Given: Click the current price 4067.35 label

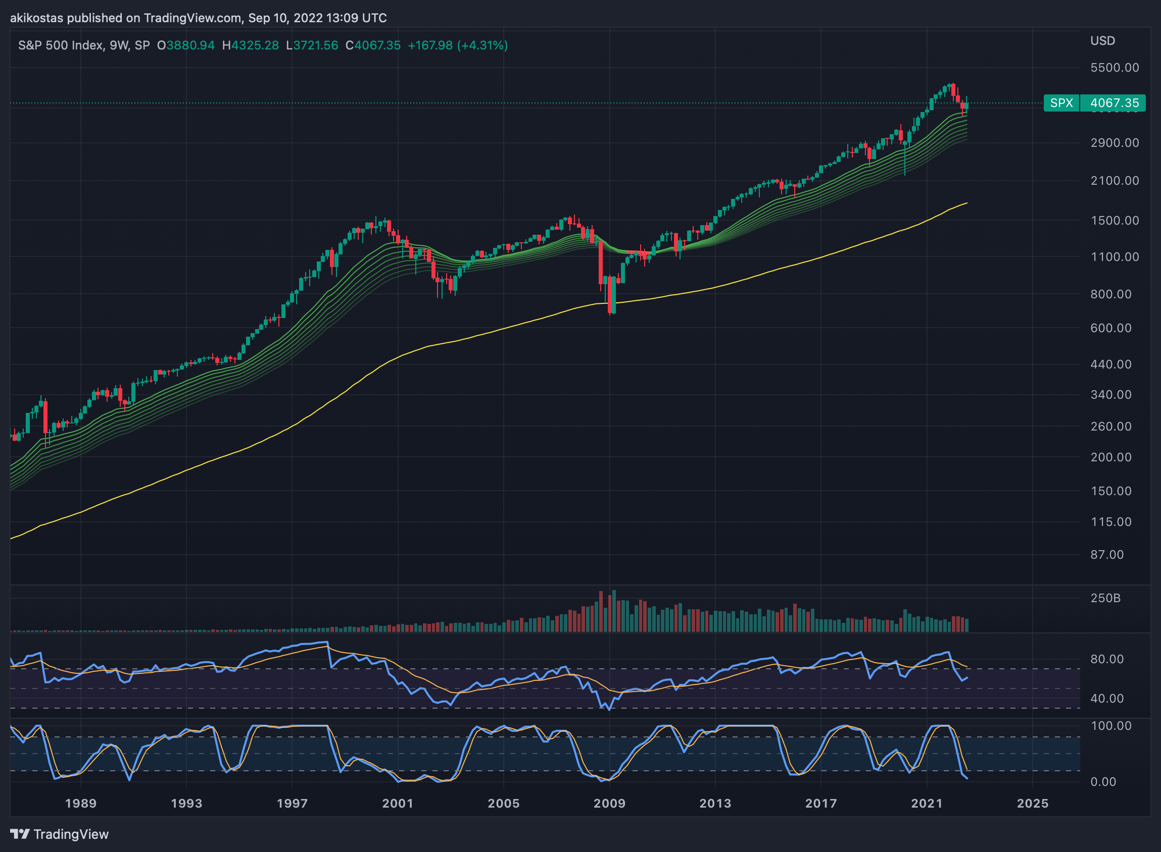Looking at the screenshot, I should tap(1112, 103).
